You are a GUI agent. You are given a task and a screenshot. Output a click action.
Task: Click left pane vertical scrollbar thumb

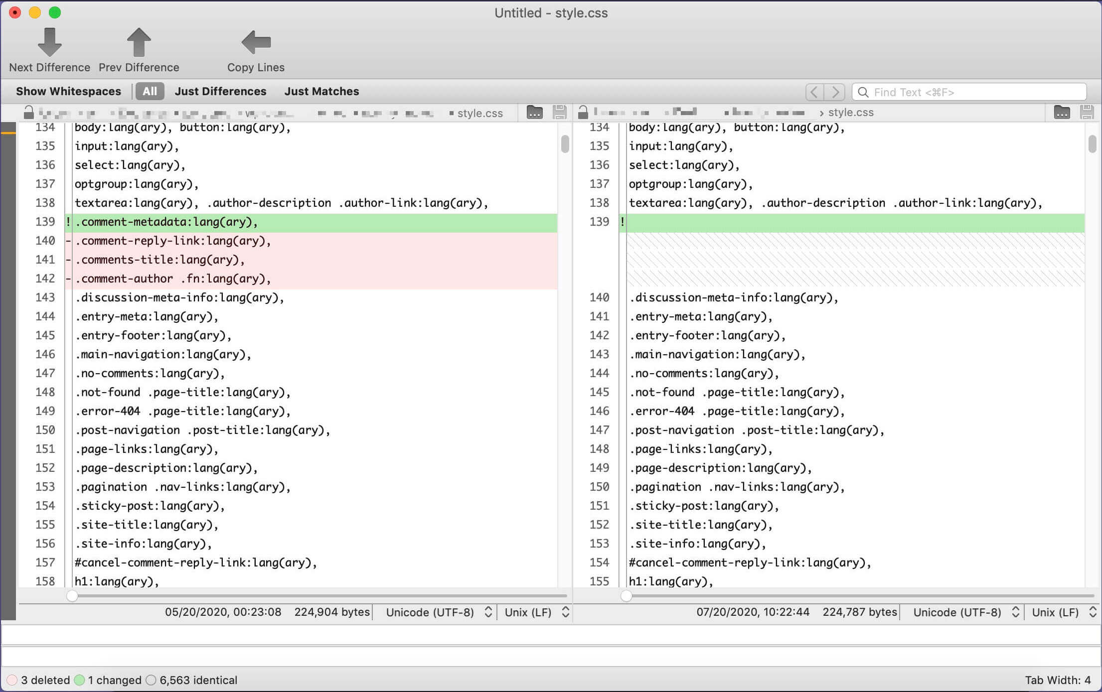coord(565,143)
